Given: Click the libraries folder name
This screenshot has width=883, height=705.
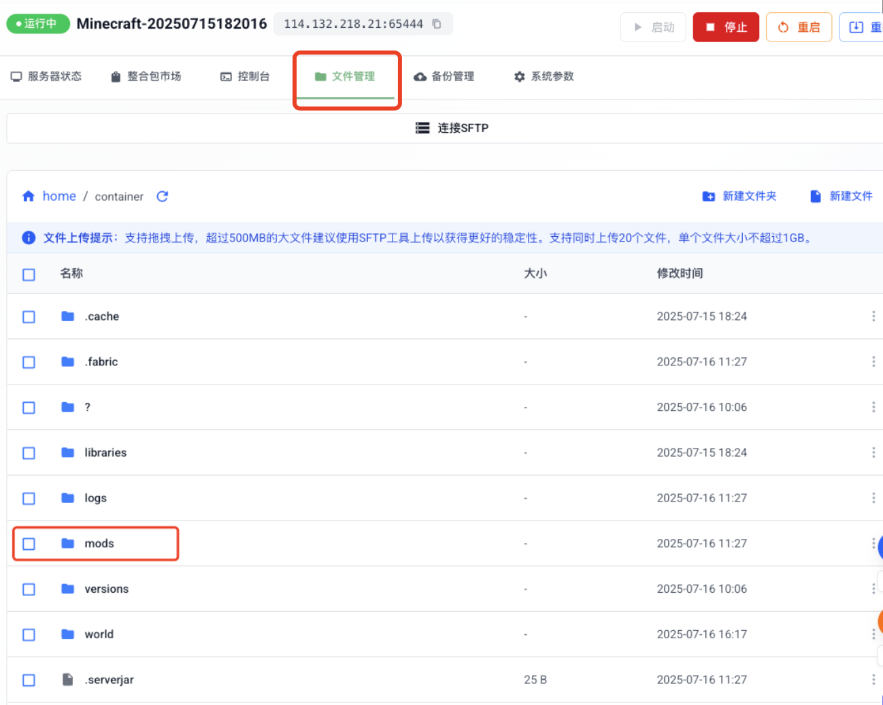Looking at the screenshot, I should point(105,453).
